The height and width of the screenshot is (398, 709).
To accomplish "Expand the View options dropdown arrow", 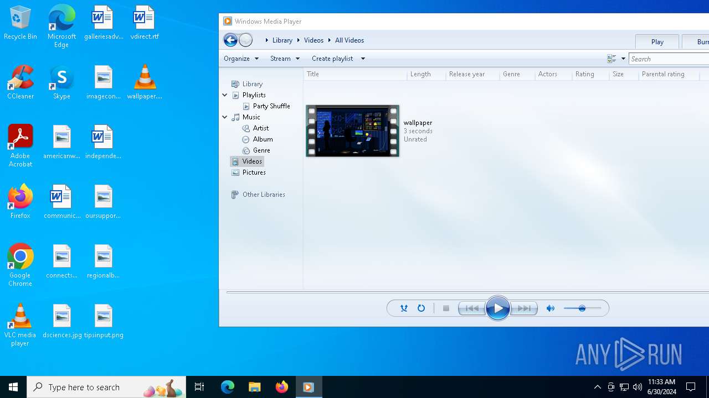I will pos(623,59).
